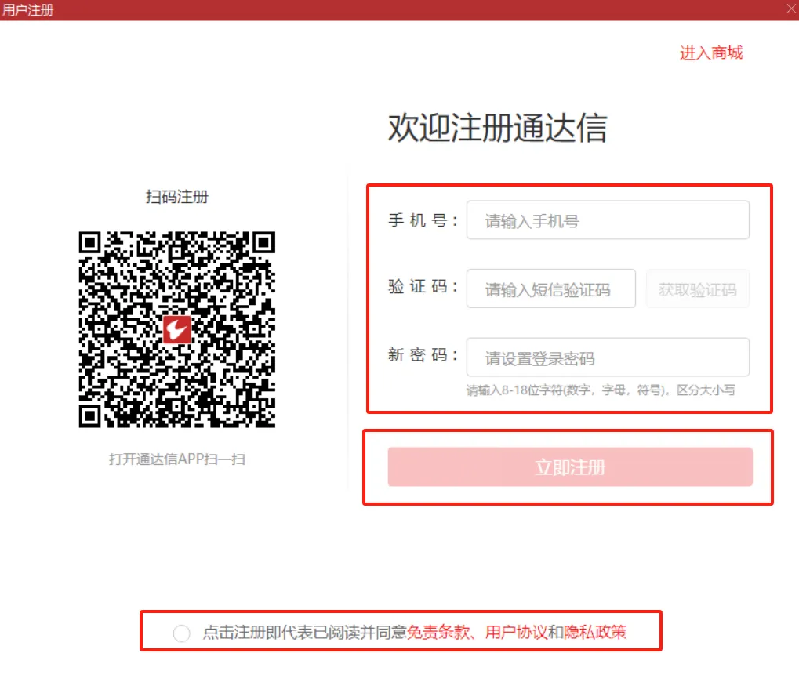Focus the 请设置登录密码 password field
Screen dimensions: 799x675
(608, 357)
